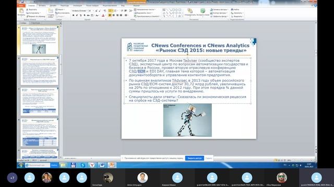The image size is (334, 187).
Task: Open the Change Case (Aa) dropdown
Action: click(97, 15)
